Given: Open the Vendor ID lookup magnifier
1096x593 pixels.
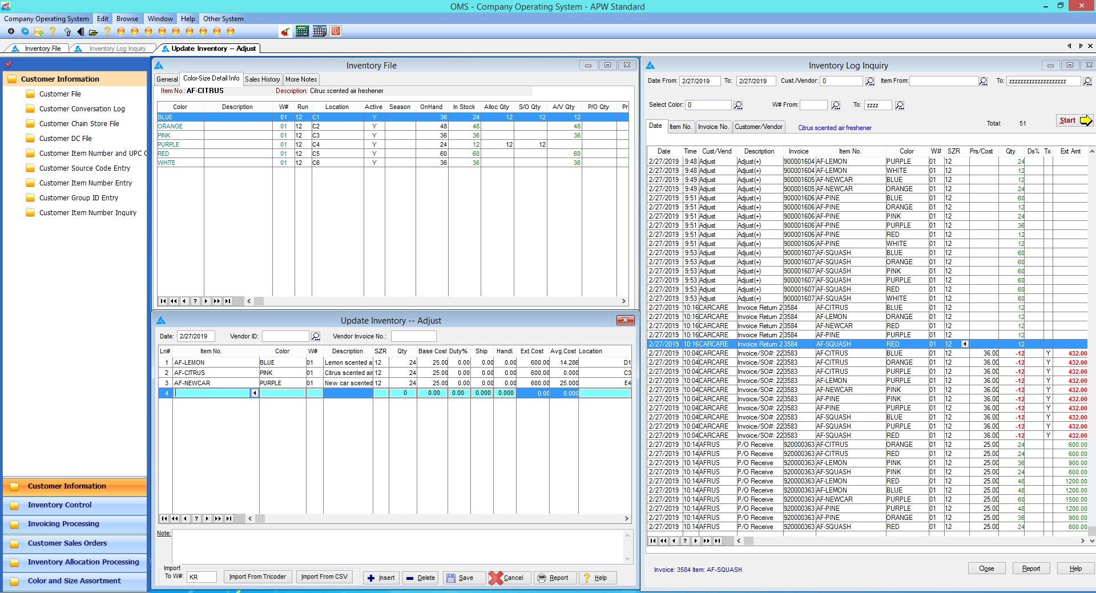Looking at the screenshot, I should coord(316,336).
